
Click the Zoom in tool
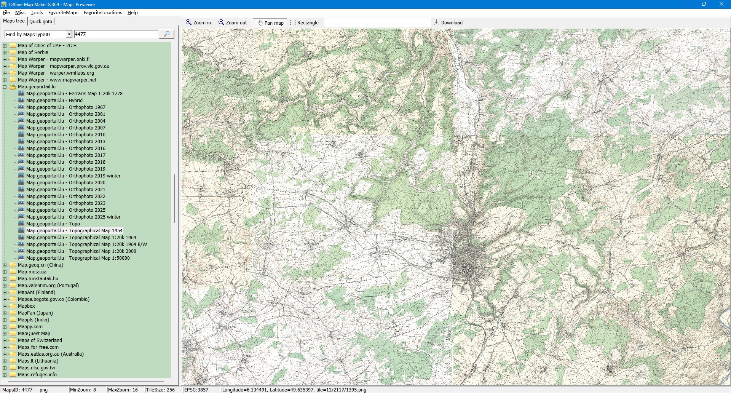(x=198, y=23)
